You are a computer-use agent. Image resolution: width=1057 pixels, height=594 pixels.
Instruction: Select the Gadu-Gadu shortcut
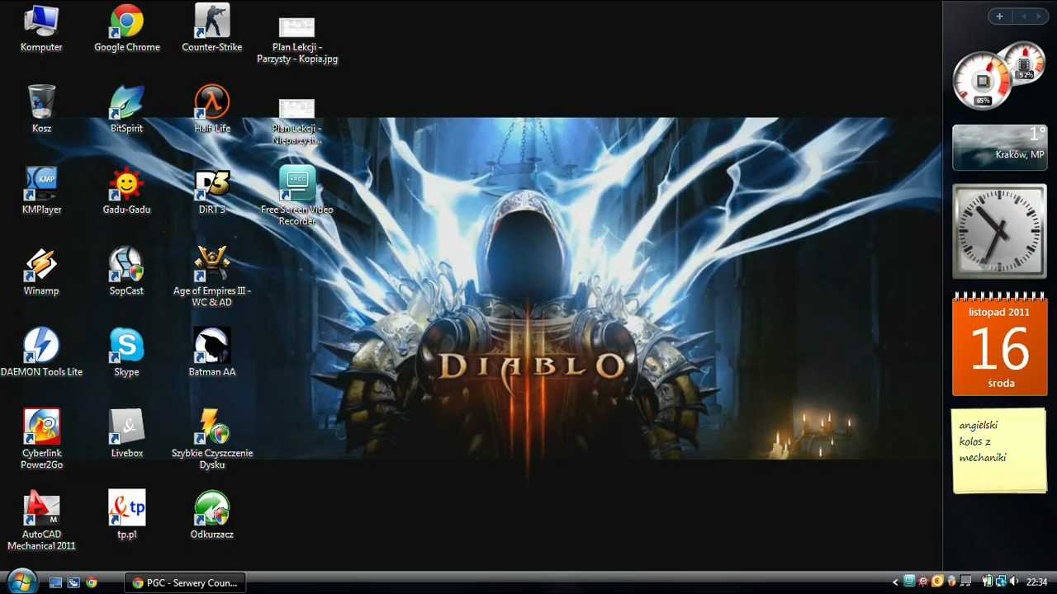click(127, 191)
